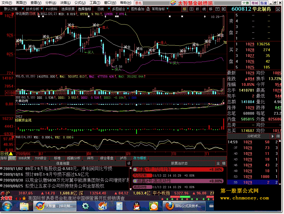The height and width of the screenshot is (214, 284).
Task: Switch to the TOP综合 tab
Action: pyautogui.click(x=41, y=158)
